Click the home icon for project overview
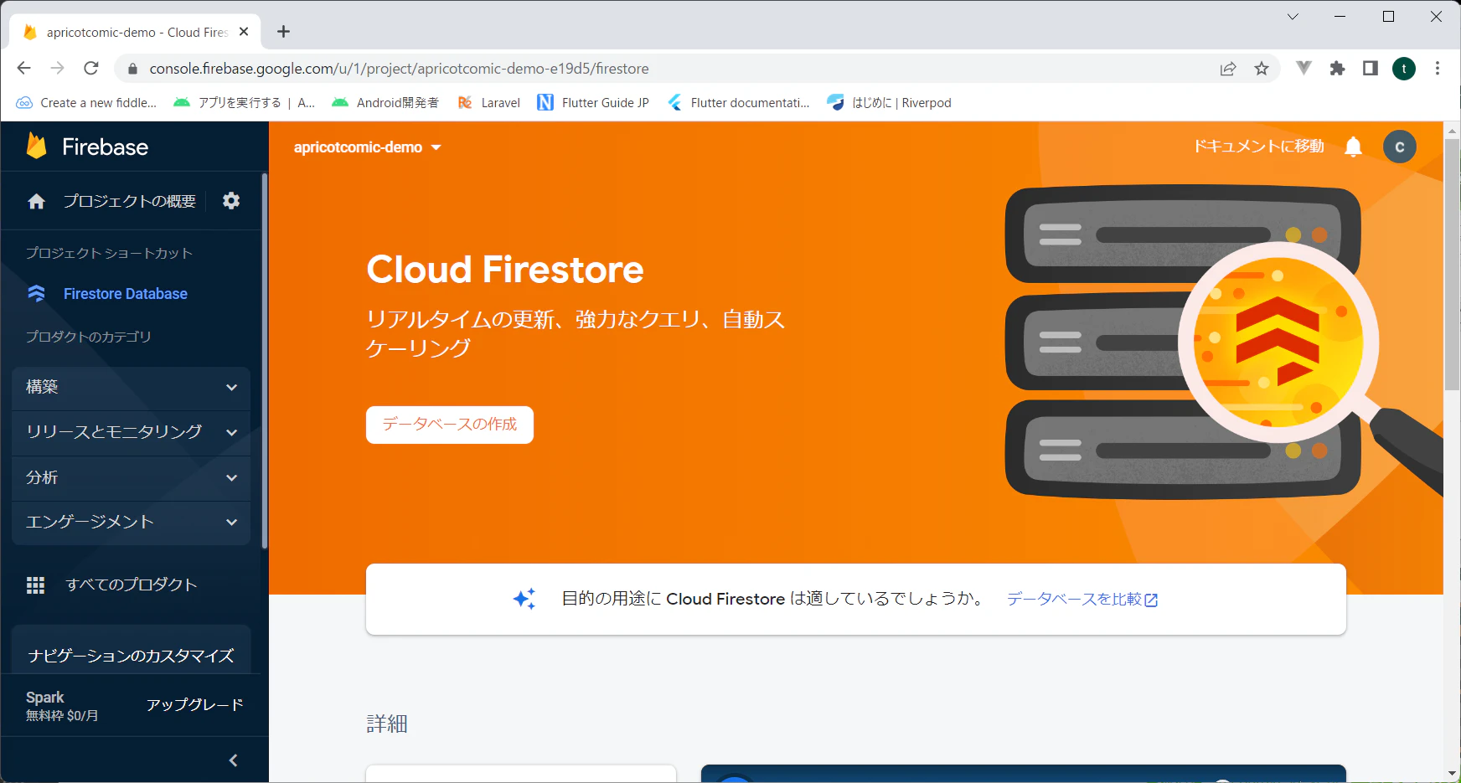This screenshot has width=1461, height=783. [x=36, y=201]
